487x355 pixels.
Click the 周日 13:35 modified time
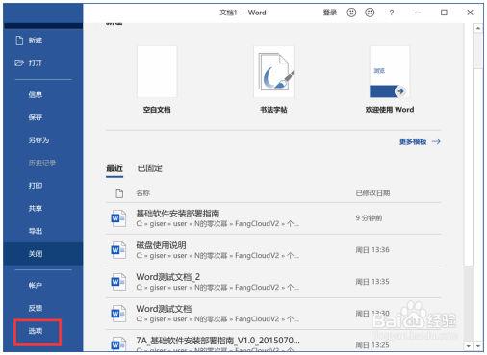[372, 282]
